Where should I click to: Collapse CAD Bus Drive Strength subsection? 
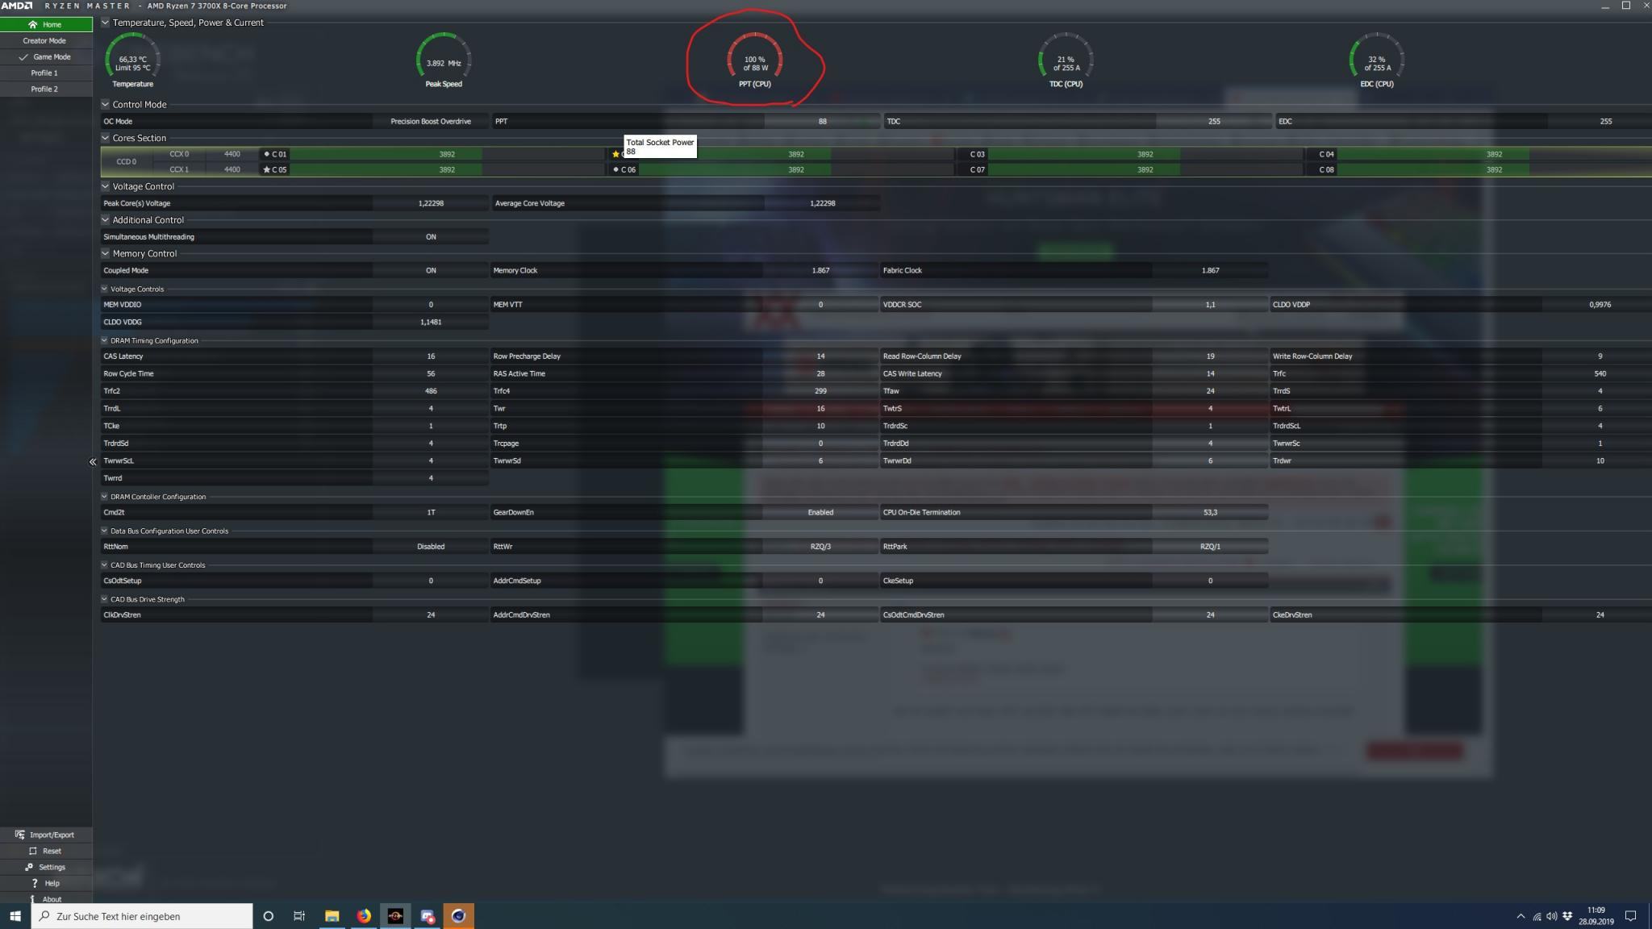click(x=104, y=599)
